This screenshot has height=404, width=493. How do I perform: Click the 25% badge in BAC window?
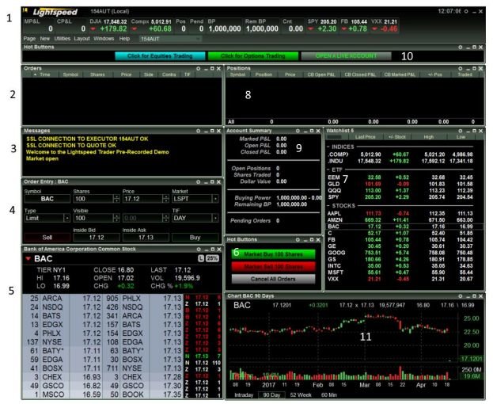click(212, 258)
